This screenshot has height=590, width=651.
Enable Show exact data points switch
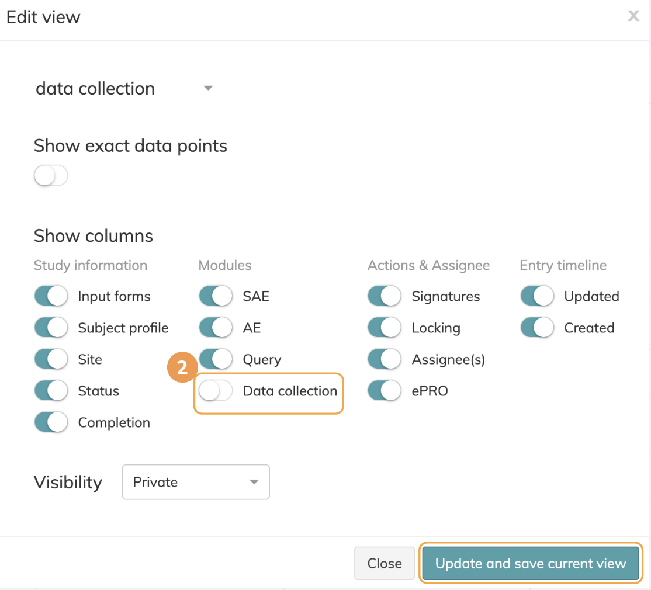(x=51, y=176)
